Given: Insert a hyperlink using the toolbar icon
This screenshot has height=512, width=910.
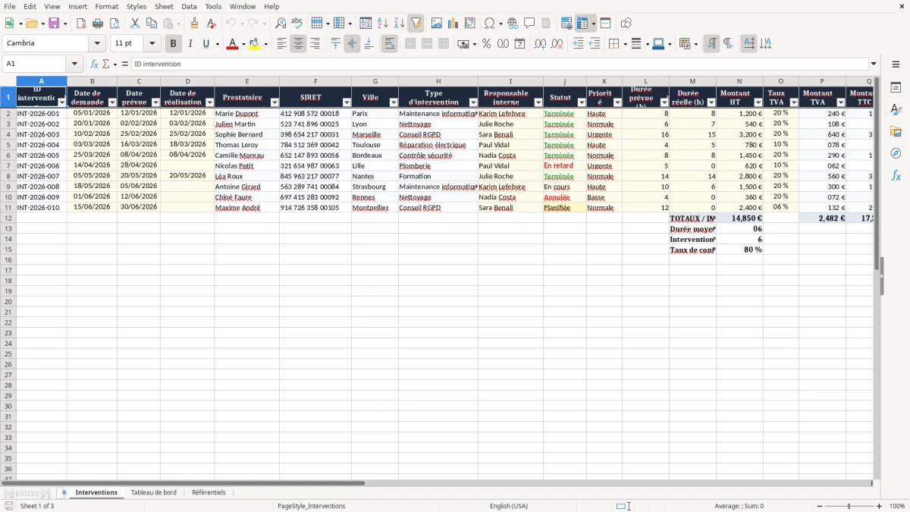Looking at the screenshot, I should (513, 24).
